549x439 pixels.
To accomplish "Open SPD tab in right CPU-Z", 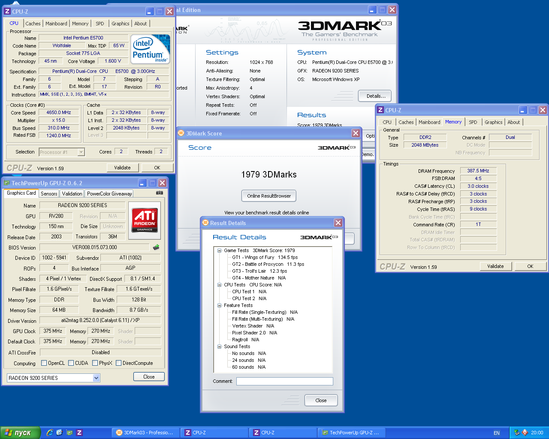I will click(x=473, y=122).
